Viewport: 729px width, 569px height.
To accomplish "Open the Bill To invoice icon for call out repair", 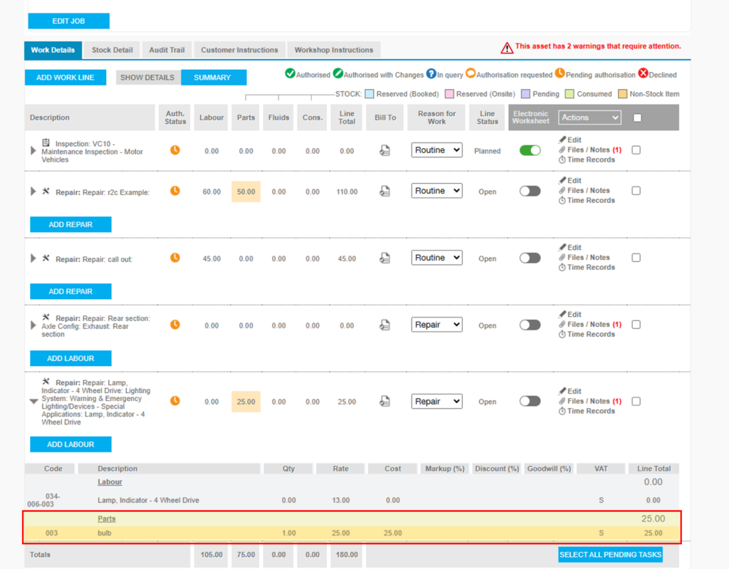I will coord(384,259).
